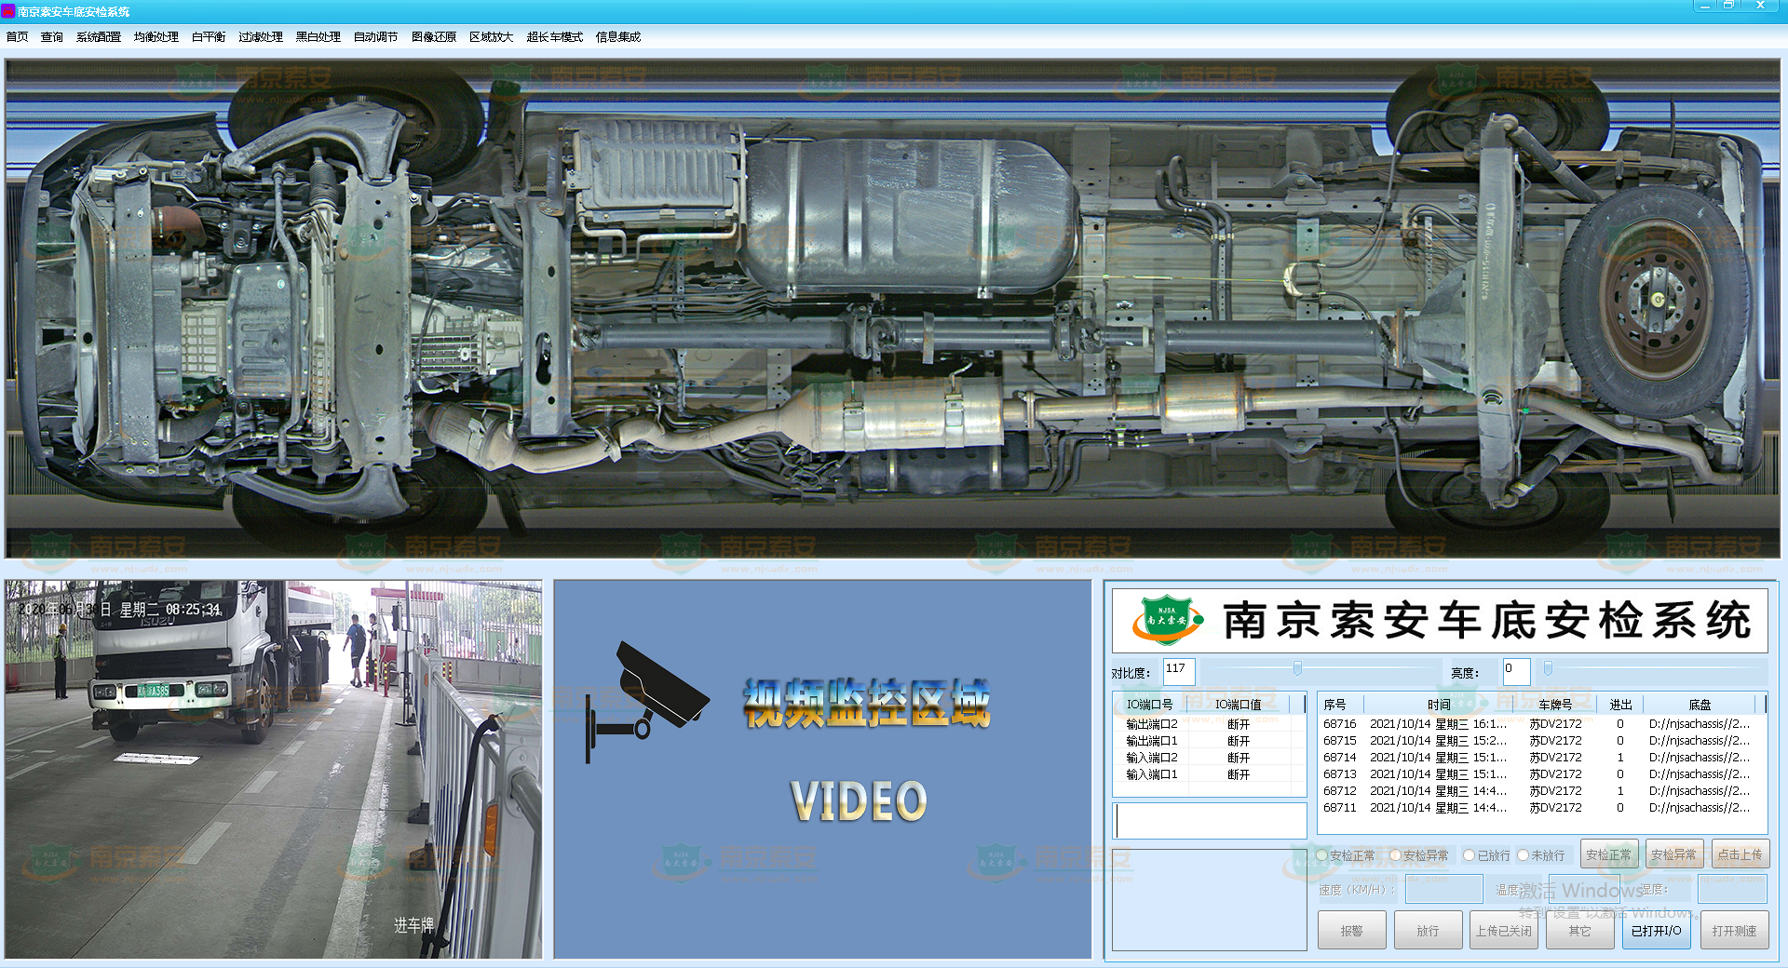
Task: Click the 视频监控区域 video panel
Action: coord(822,770)
